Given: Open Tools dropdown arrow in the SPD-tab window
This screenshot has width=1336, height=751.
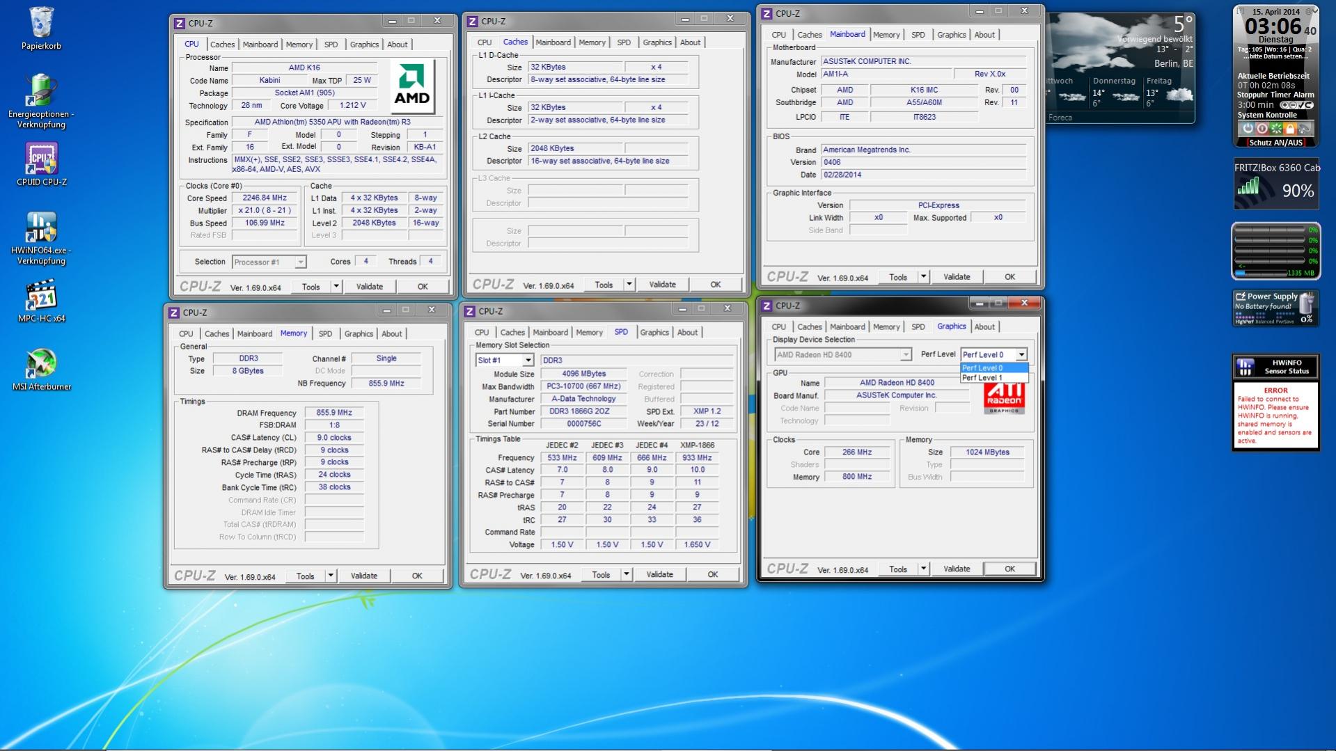Looking at the screenshot, I should click(x=627, y=575).
